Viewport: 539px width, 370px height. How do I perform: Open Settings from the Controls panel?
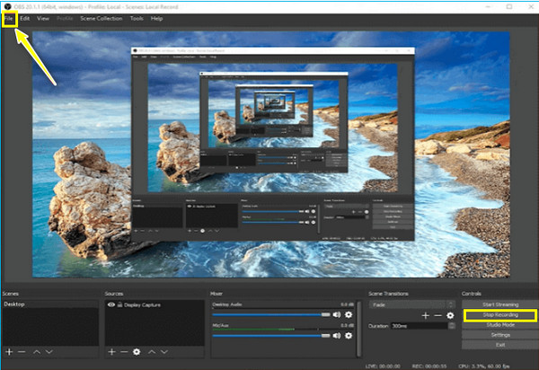(500, 335)
